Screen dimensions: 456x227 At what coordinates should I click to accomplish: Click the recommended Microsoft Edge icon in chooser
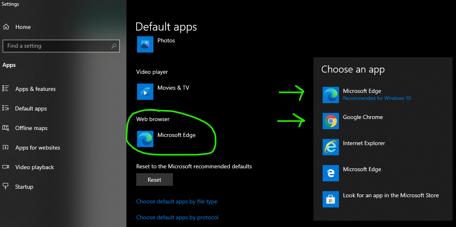[331, 95]
